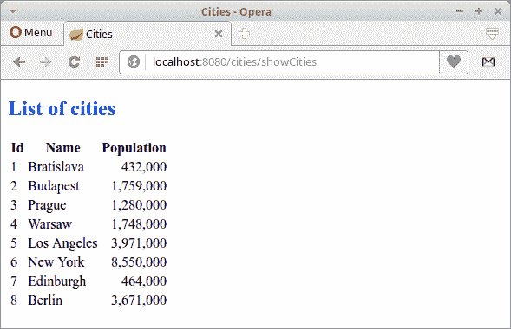This screenshot has width=511, height=329.
Task: Click the 'Id' column header
Action: point(17,148)
